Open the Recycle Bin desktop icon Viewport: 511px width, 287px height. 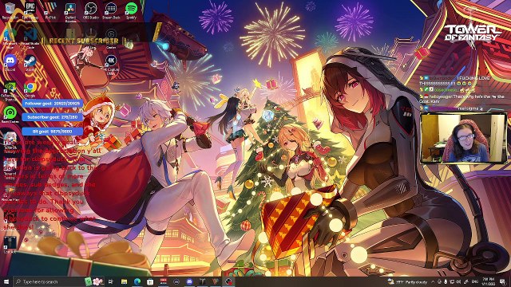click(x=10, y=10)
